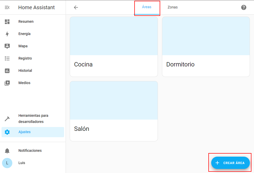Click the Energía lightning bolt icon
Viewport: 254px width, 173px height.
[7, 34]
